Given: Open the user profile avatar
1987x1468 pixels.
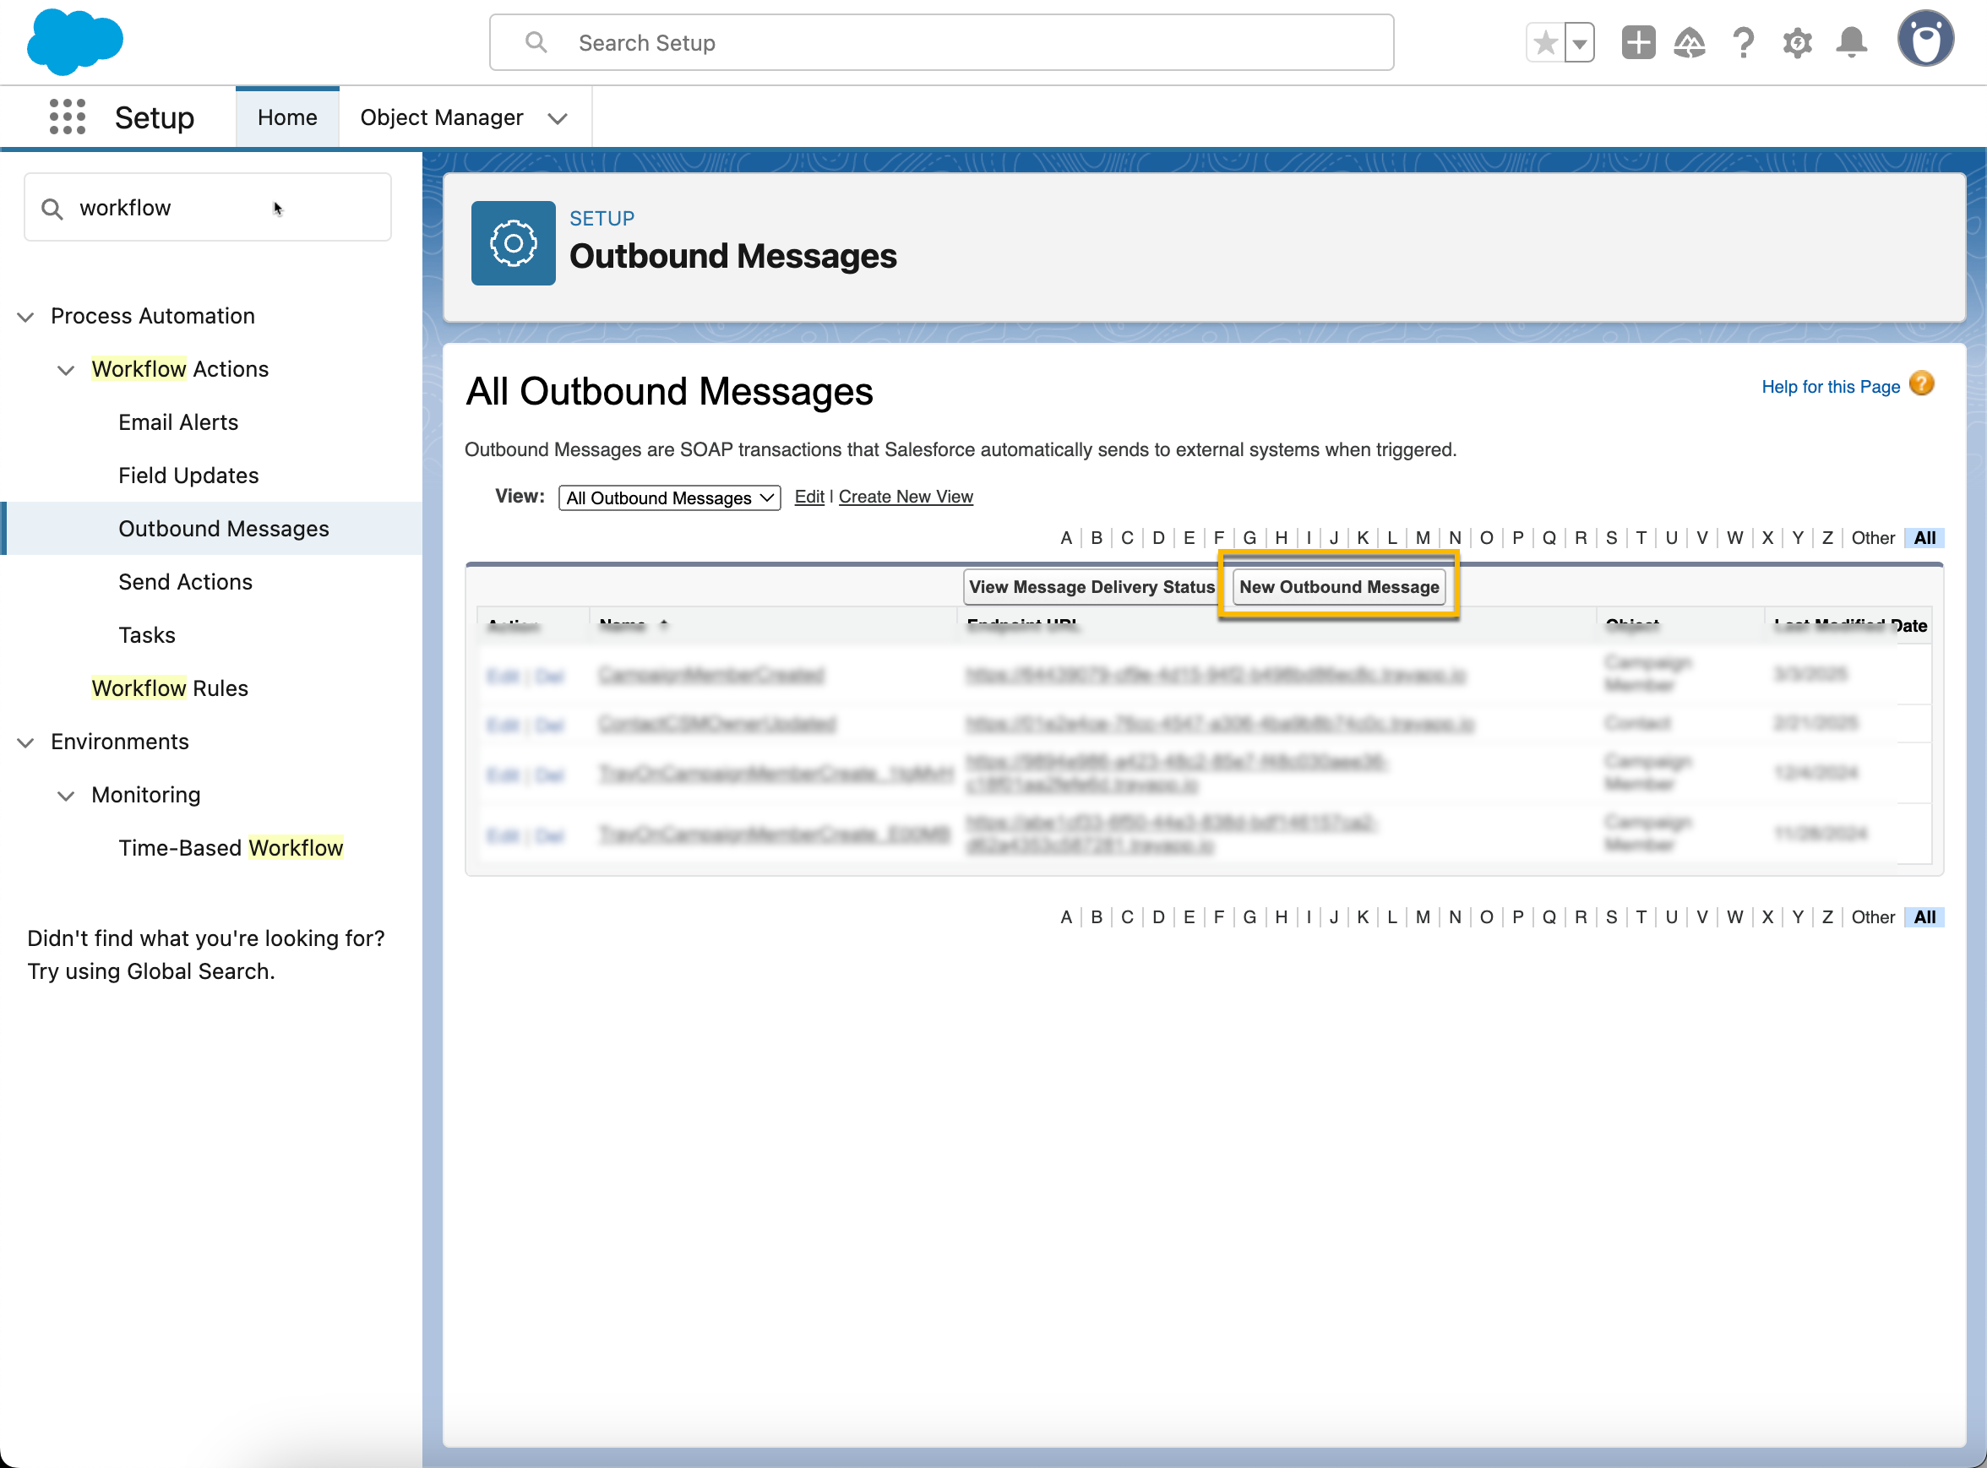Looking at the screenshot, I should [1924, 39].
